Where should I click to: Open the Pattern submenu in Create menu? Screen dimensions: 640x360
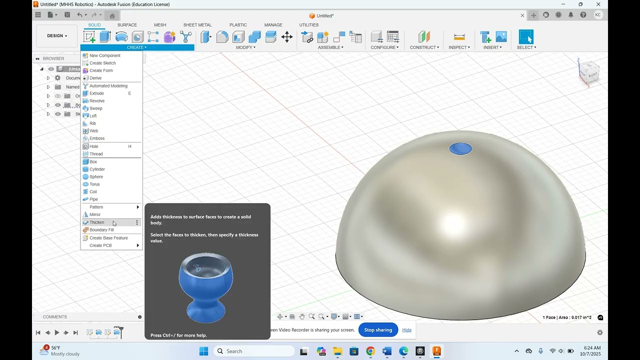pyautogui.click(x=111, y=207)
